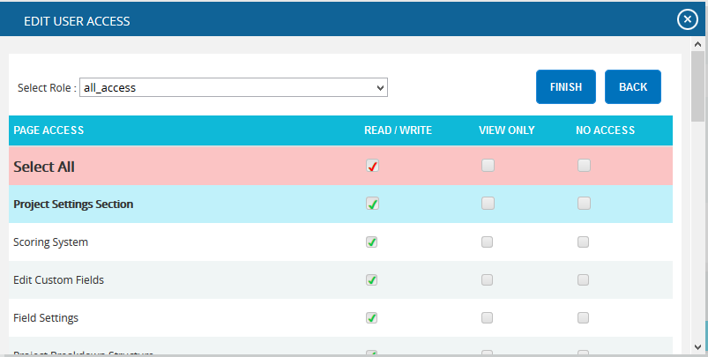Open the Select Role dropdown
This screenshot has height=357, width=708.
point(234,87)
